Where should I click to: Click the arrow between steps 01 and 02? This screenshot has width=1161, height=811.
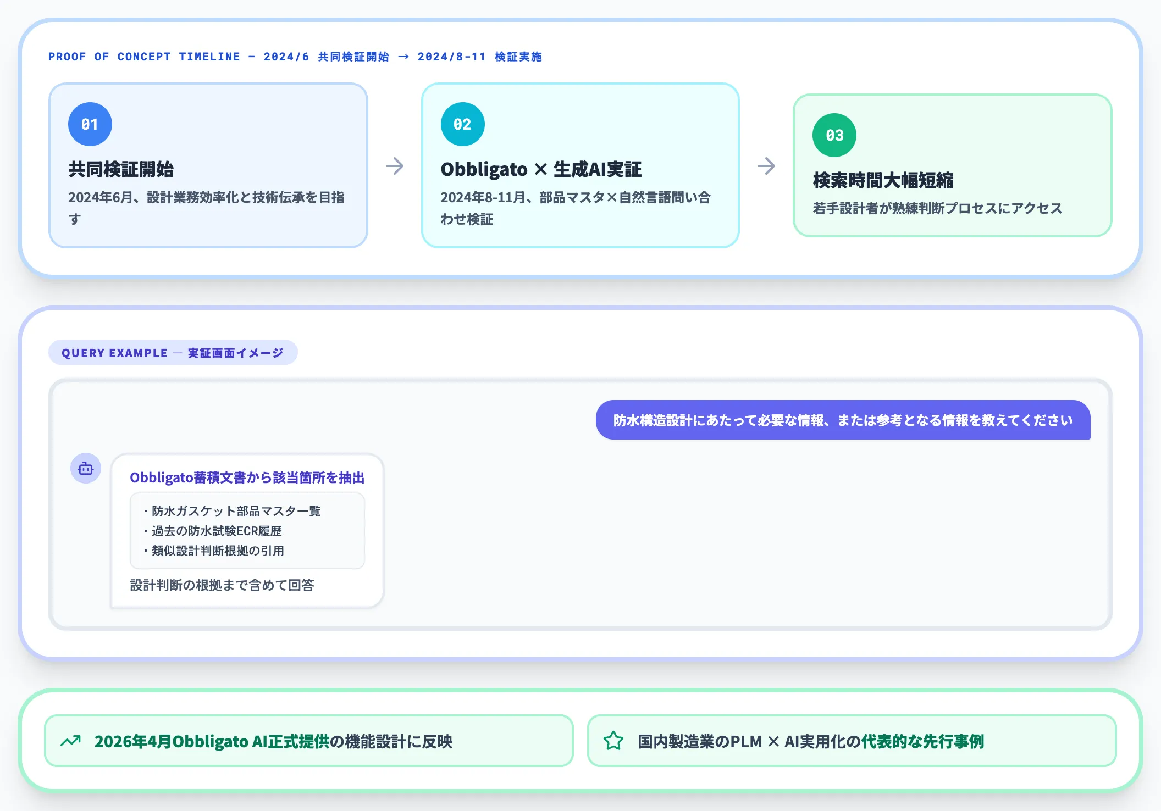(x=395, y=166)
